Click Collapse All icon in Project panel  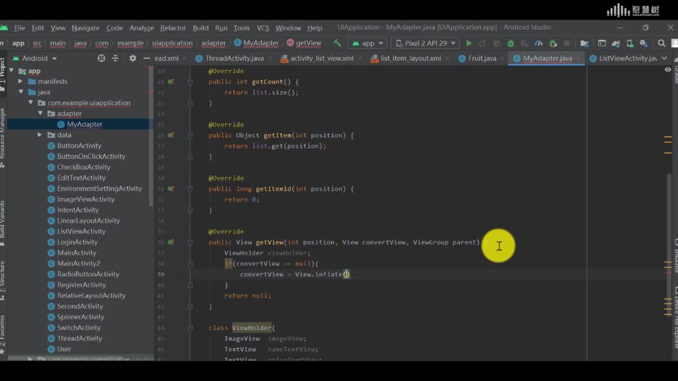tap(115, 58)
